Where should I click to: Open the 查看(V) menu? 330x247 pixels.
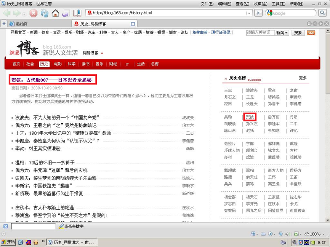tap(242, 4)
